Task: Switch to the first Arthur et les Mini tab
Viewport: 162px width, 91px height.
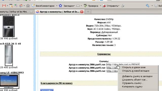Action: [14, 12]
